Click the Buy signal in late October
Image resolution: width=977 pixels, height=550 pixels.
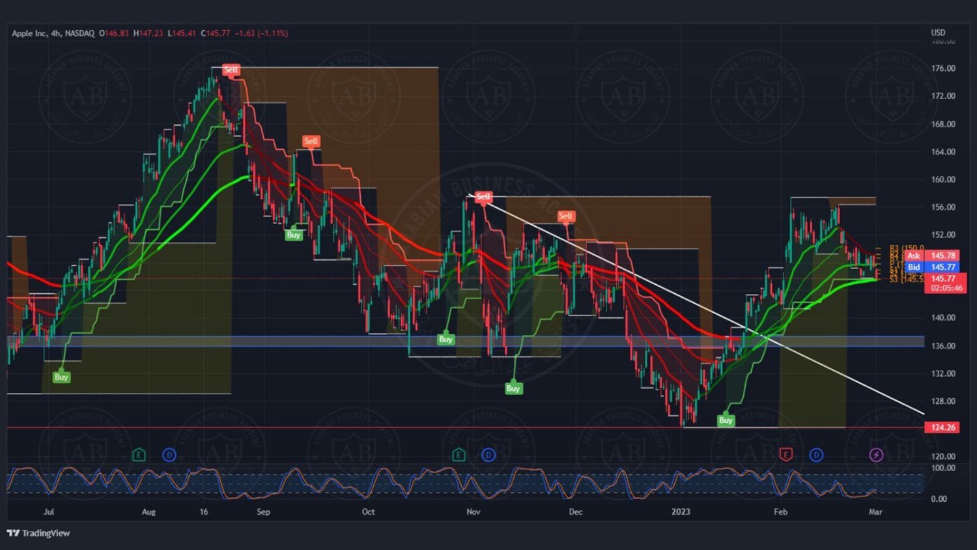(446, 339)
